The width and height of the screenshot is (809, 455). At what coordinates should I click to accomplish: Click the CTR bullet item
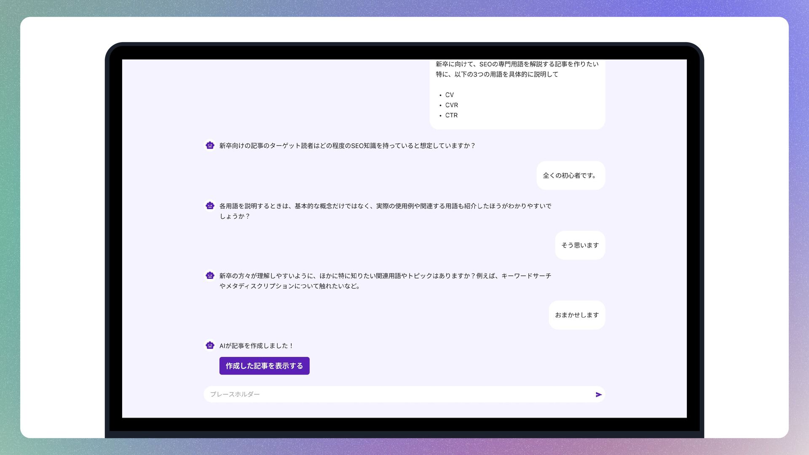point(451,115)
